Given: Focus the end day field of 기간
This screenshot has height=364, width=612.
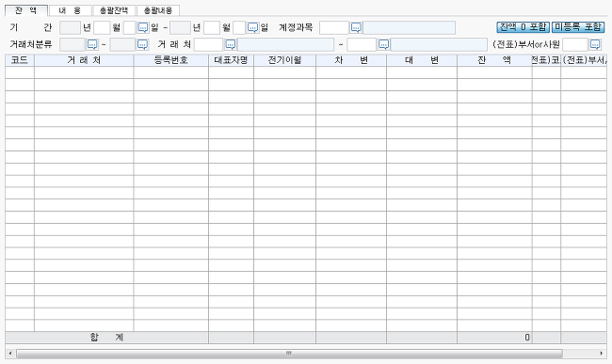Looking at the screenshot, I should 239,27.
